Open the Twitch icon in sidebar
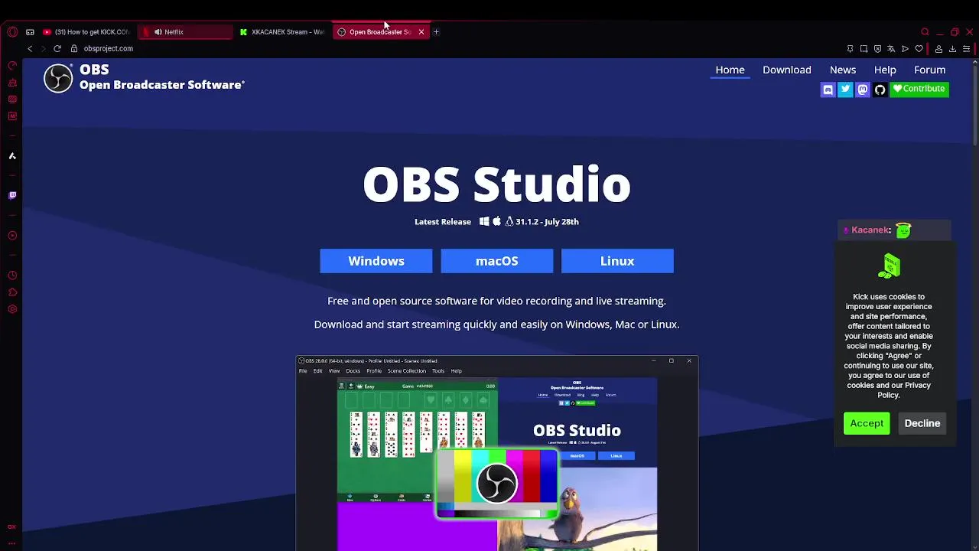The width and height of the screenshot is (979, 551). tap(12, 196)
